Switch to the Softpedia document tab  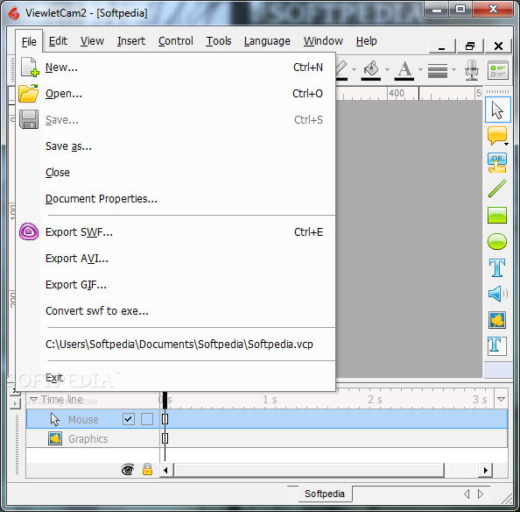coord(325,494)
